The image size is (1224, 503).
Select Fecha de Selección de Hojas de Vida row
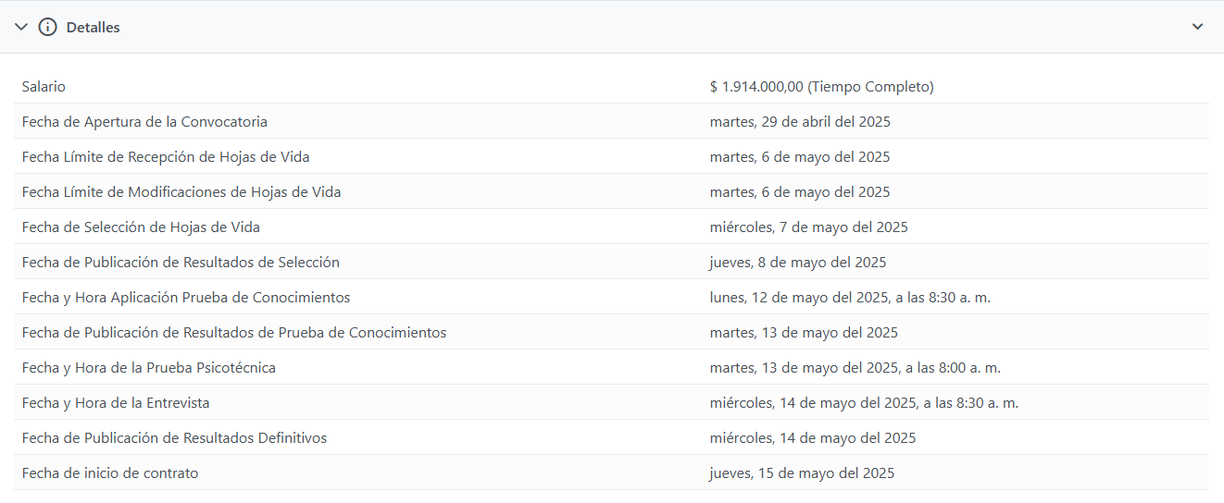[141, 227]
